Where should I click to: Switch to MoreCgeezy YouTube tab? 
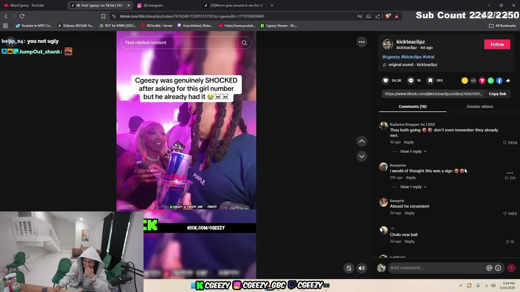(32, 5)
